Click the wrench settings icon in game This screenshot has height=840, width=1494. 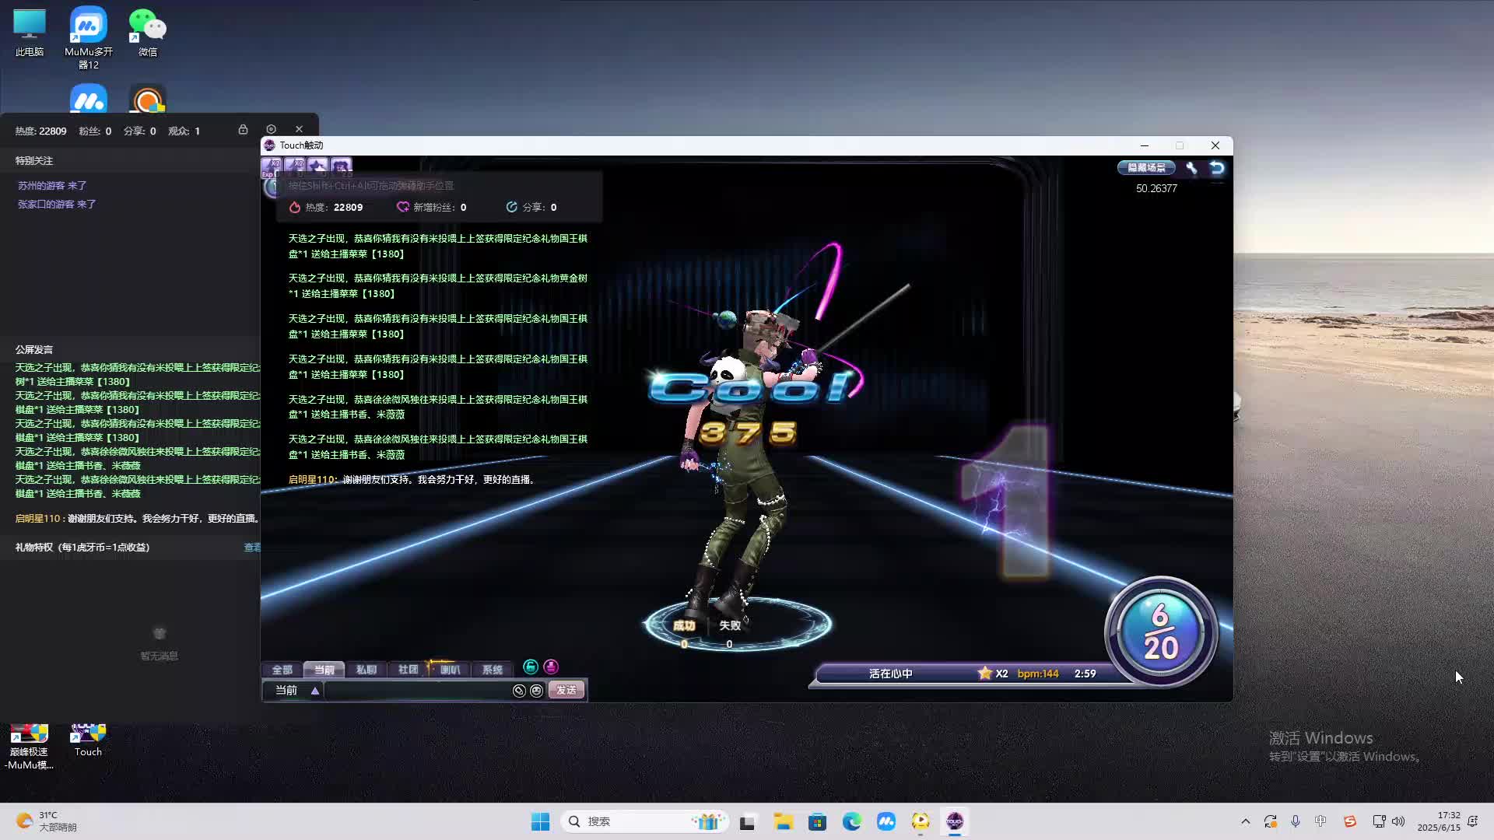(1191, 167)
